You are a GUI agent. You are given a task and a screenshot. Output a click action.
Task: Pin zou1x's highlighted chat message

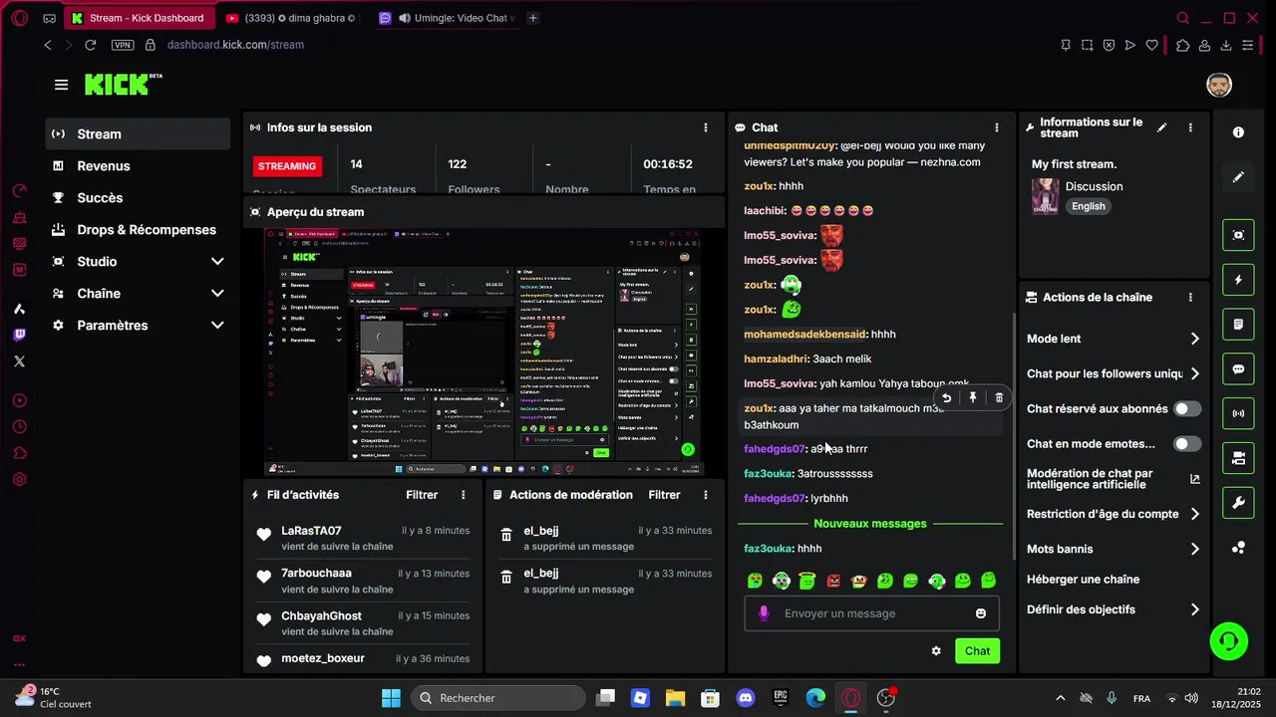click(x=972, y=397)
